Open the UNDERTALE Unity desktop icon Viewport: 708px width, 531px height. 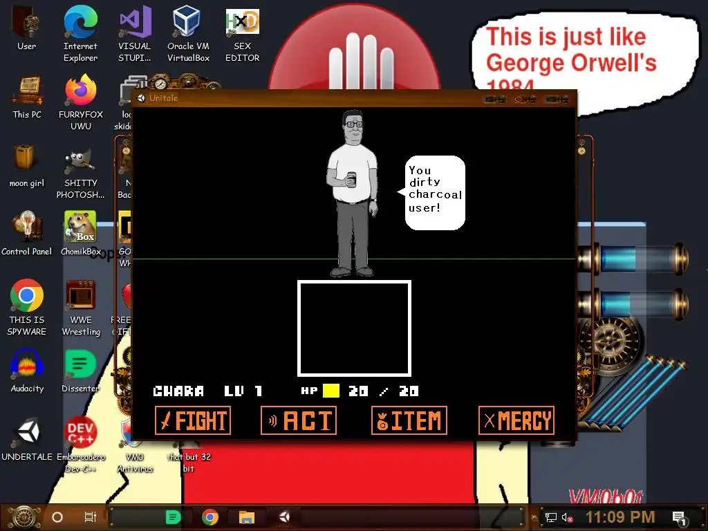[27, 439]
